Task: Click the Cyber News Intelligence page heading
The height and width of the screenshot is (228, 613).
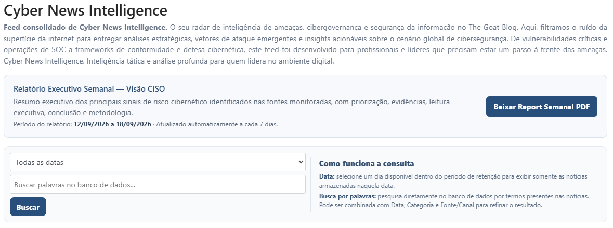Action: (x=86, y=10)
